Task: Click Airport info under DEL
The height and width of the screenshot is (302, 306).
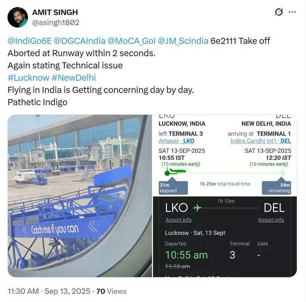Action: (271, 220)
